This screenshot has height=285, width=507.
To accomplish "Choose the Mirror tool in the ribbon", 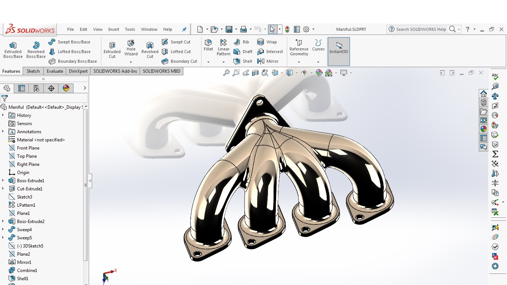I will point(268,61).
